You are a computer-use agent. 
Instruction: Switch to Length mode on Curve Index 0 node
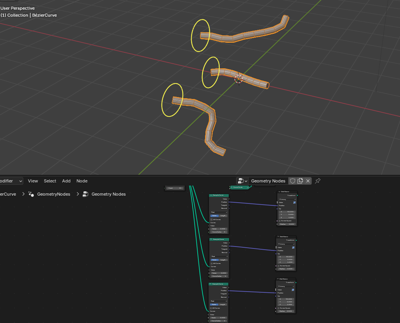223,216
